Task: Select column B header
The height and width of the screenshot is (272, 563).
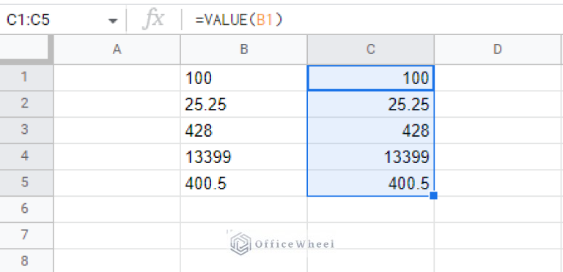Action: pyautogui.click(x=244, y=50)
